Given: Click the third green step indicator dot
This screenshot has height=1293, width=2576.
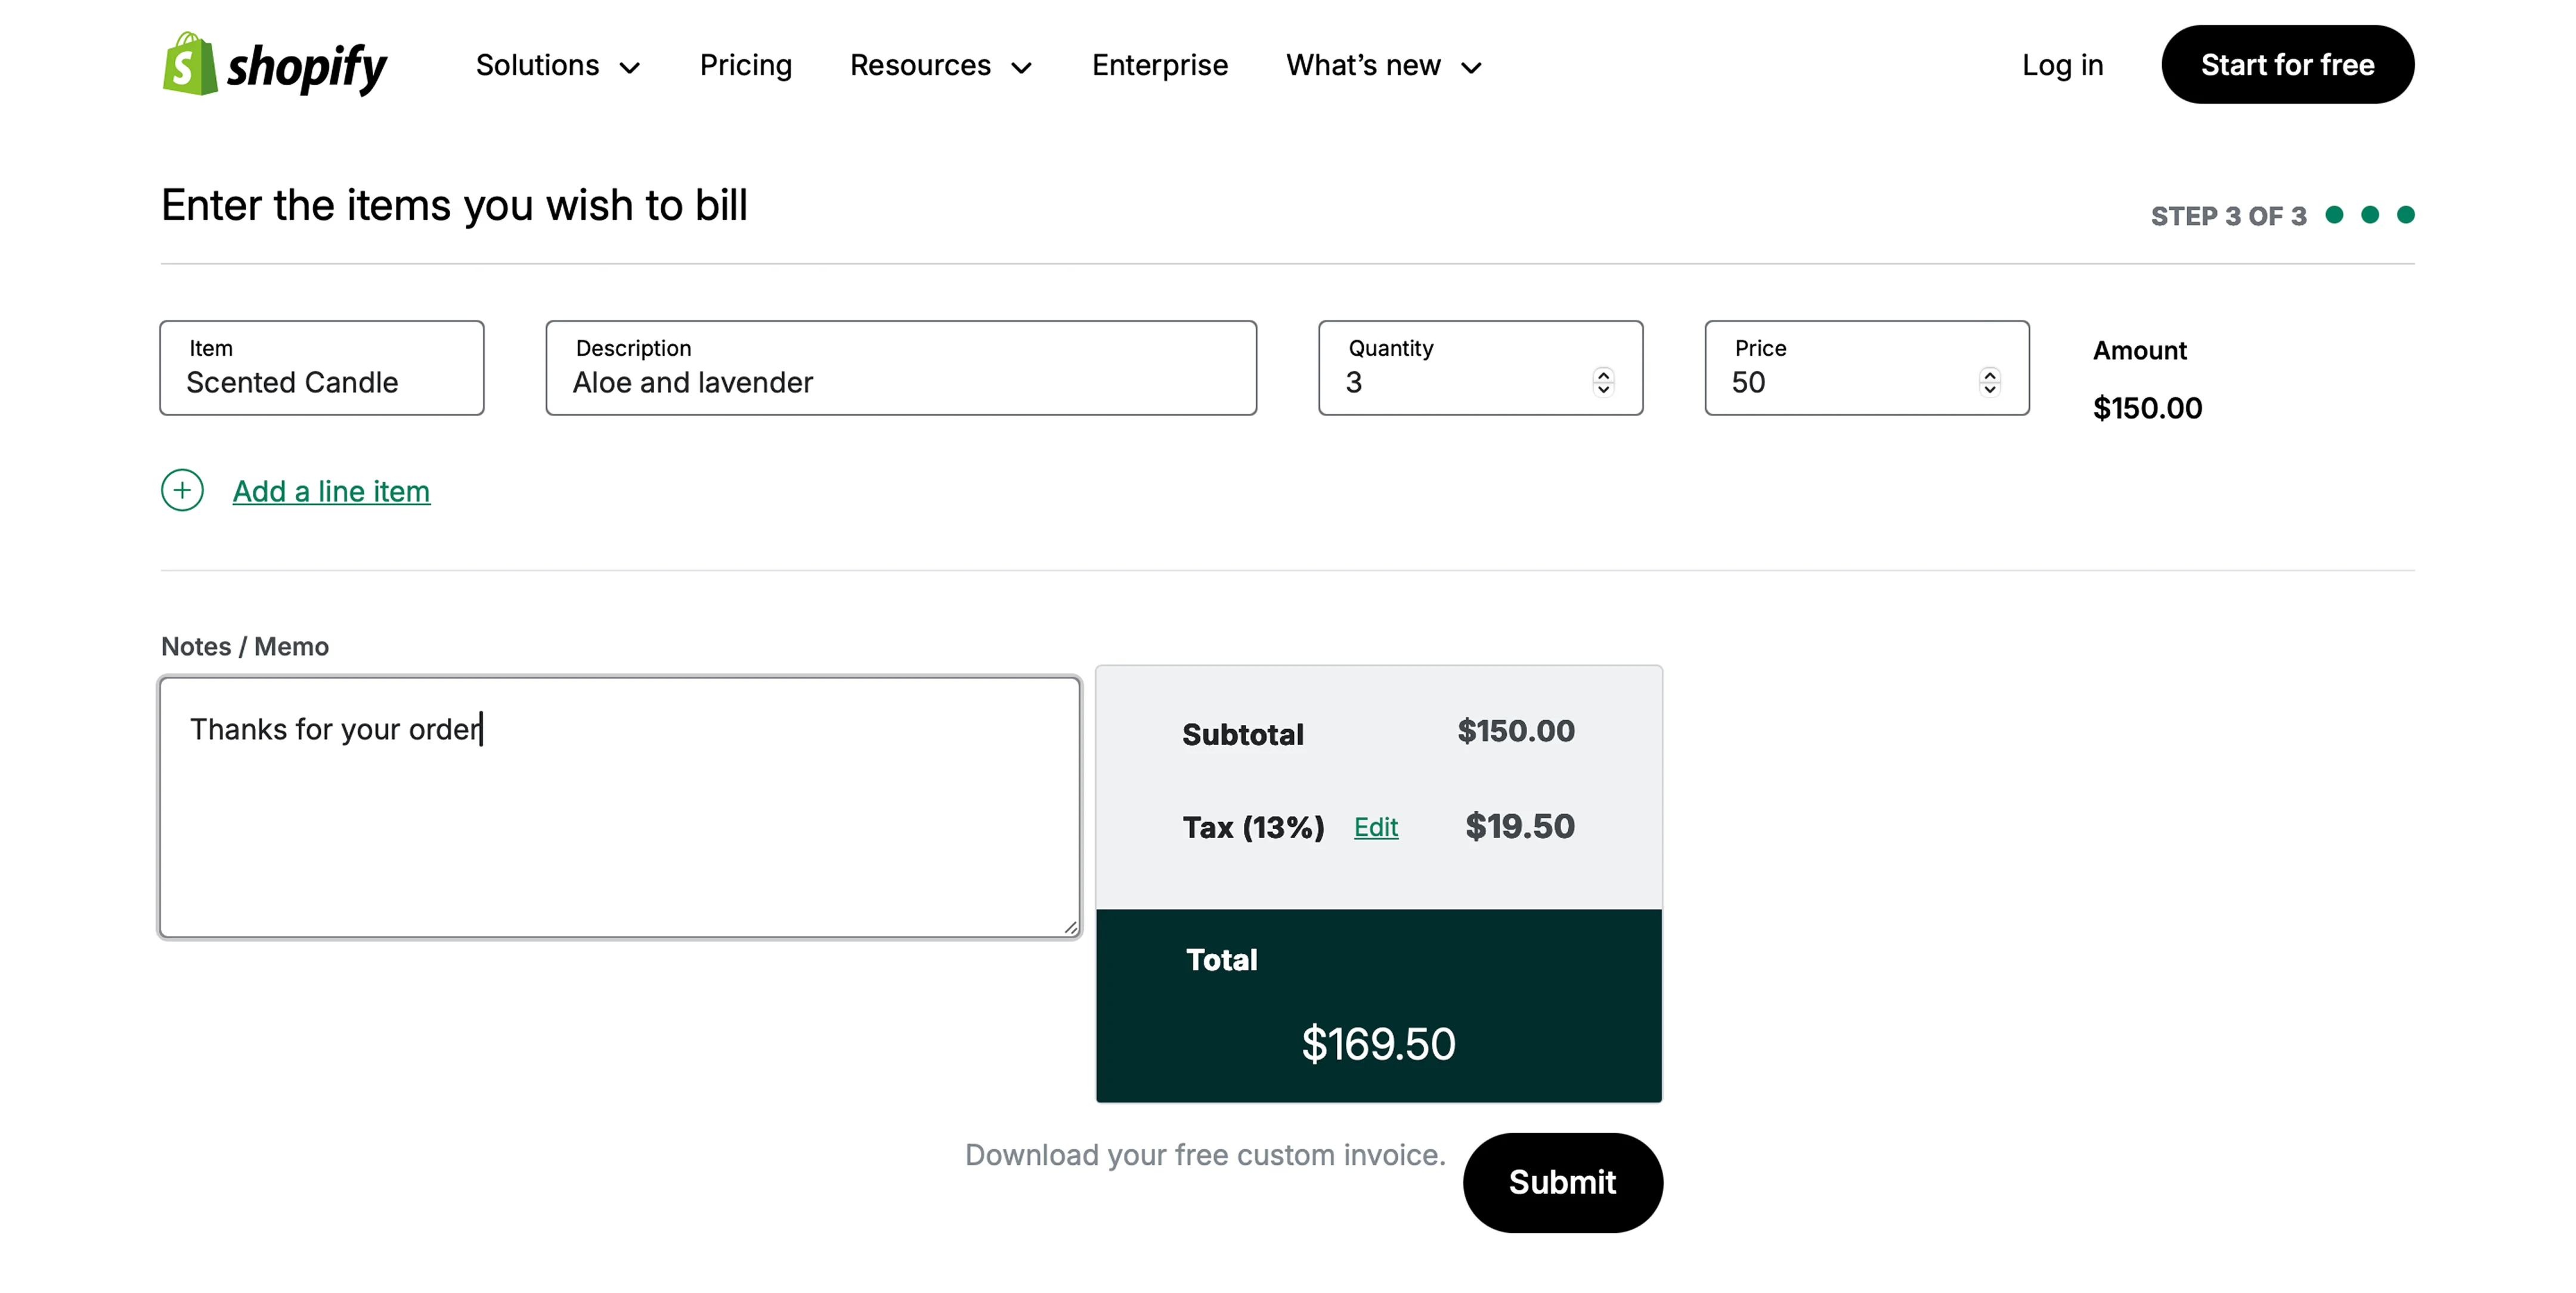Looking at the screenshot, I should [x=2406, y=215].
